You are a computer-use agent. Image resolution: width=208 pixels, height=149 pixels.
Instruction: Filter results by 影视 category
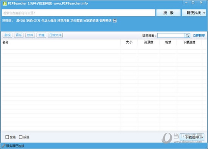pos(8,35)
